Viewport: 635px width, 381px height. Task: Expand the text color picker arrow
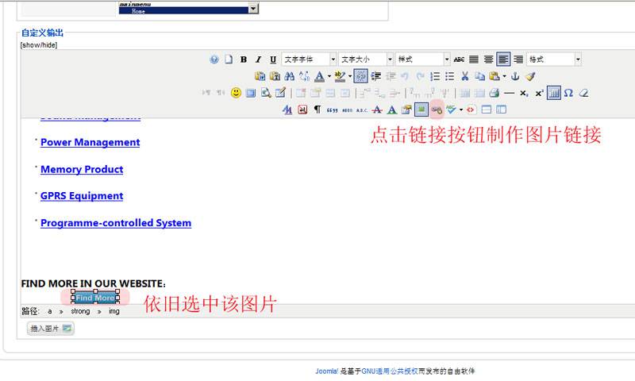pos(329,76)
